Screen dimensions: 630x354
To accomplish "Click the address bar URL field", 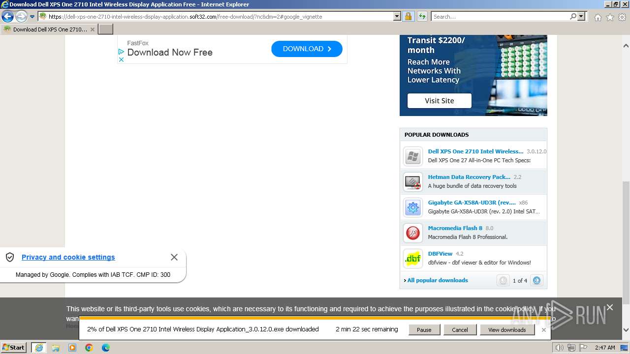I will [215, 16].
